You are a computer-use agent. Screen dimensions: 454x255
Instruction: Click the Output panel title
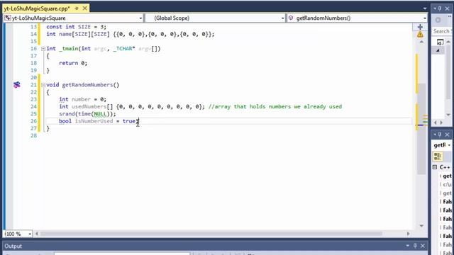click(x=13, y=246)
